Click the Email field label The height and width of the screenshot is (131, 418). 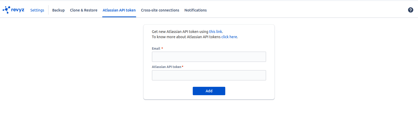point(156,49)
